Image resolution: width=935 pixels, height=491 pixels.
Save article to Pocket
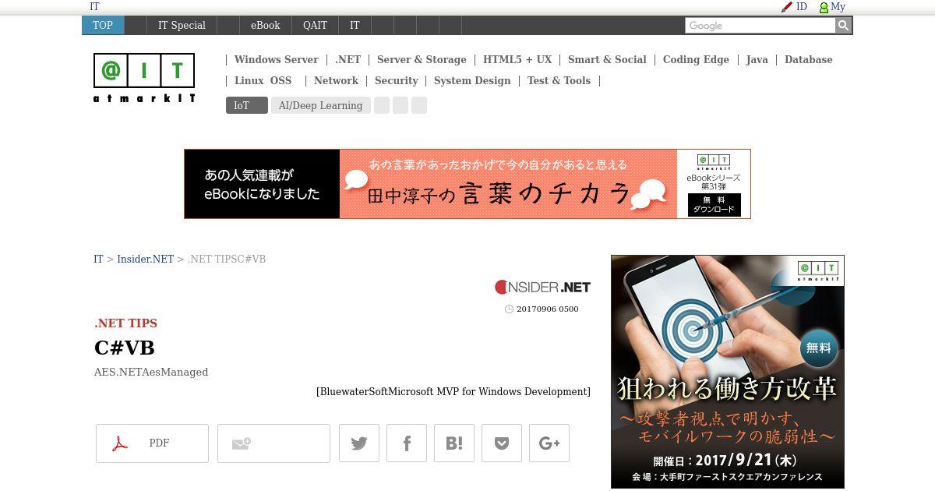coord(502,443)
